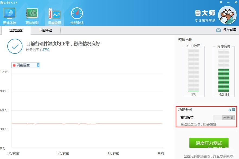
Task: Click the 30℃ axis label
Action: [4, 129]
